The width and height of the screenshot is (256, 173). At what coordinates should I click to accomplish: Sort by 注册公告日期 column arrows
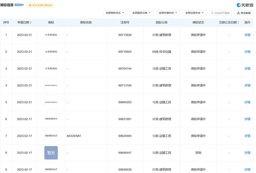point(238,23)
